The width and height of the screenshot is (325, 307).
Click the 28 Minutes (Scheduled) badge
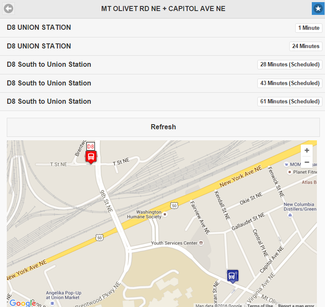(290, 65)
